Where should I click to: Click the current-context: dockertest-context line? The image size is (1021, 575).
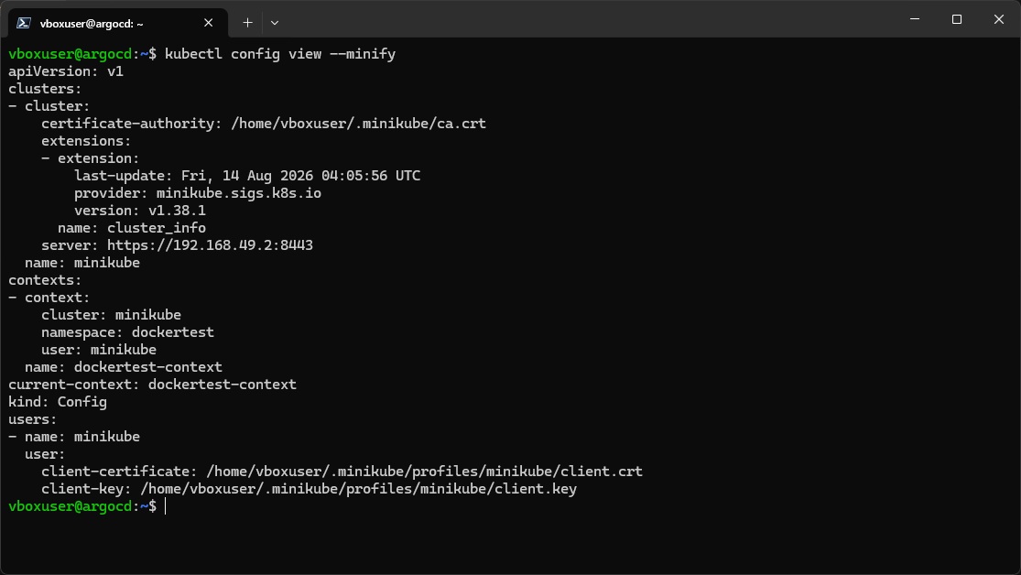point(152,385)
